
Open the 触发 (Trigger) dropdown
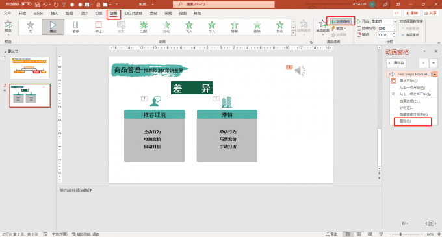(x=339, y=28)
